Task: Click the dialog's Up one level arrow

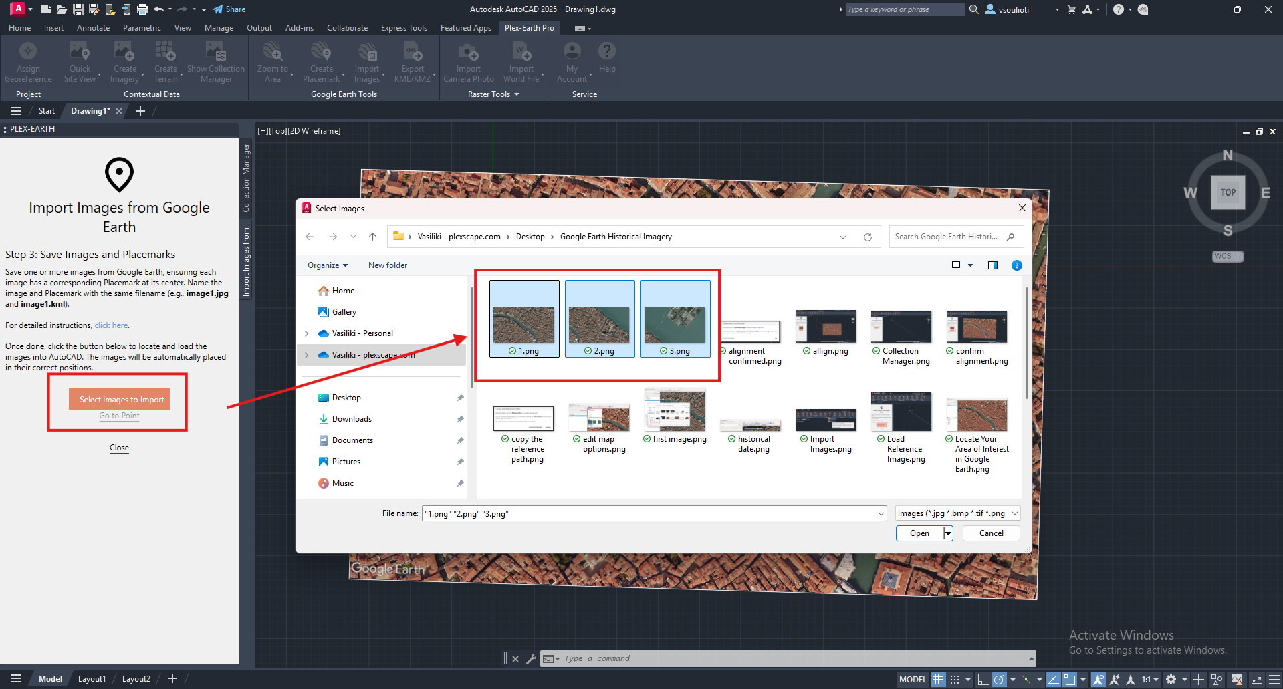Action: 373,237
